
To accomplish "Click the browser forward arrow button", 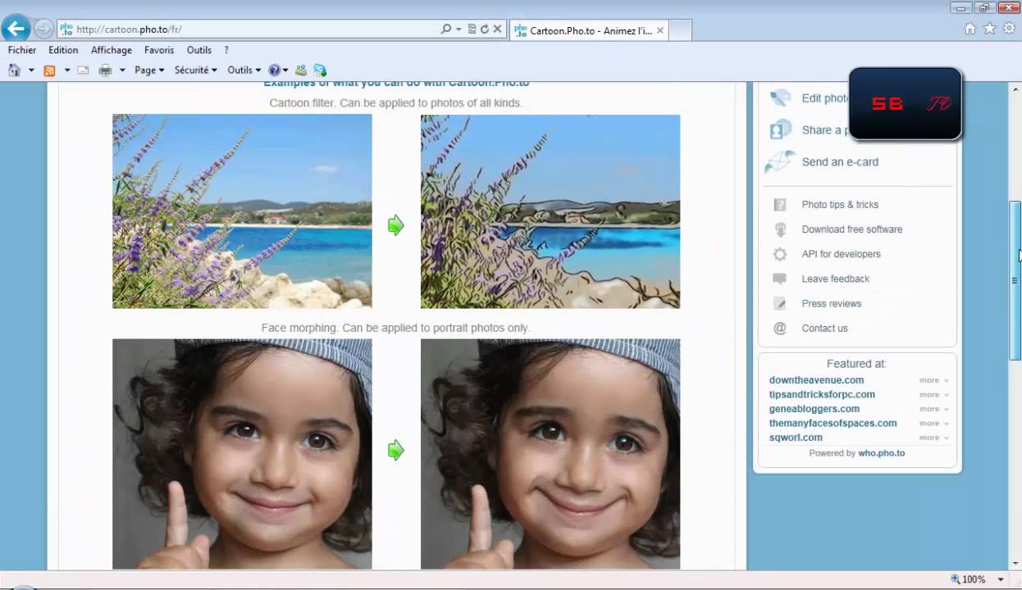I will [x=43, y=29].
